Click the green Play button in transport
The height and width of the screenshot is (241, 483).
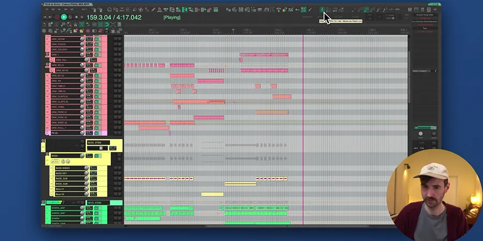click(64, 17)
